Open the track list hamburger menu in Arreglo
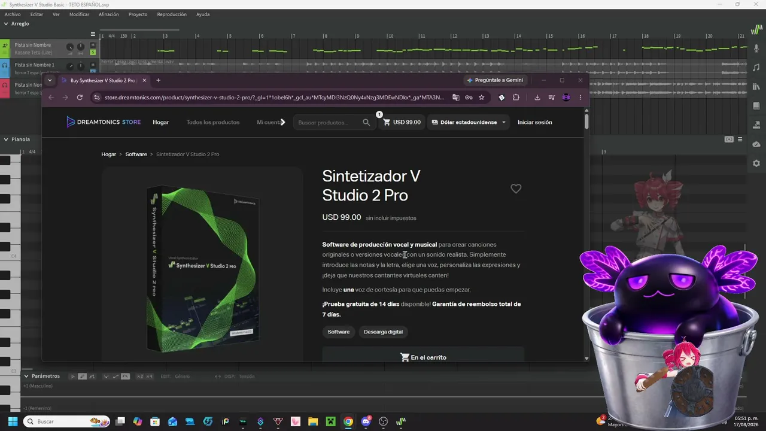The height and width of the screenshot is (431, 766). coord(93,34)
